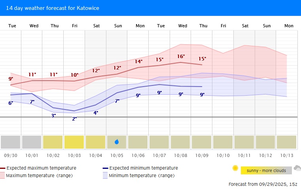Click the first Sat day header
The image size is (301, 189).
pos(96,26)
